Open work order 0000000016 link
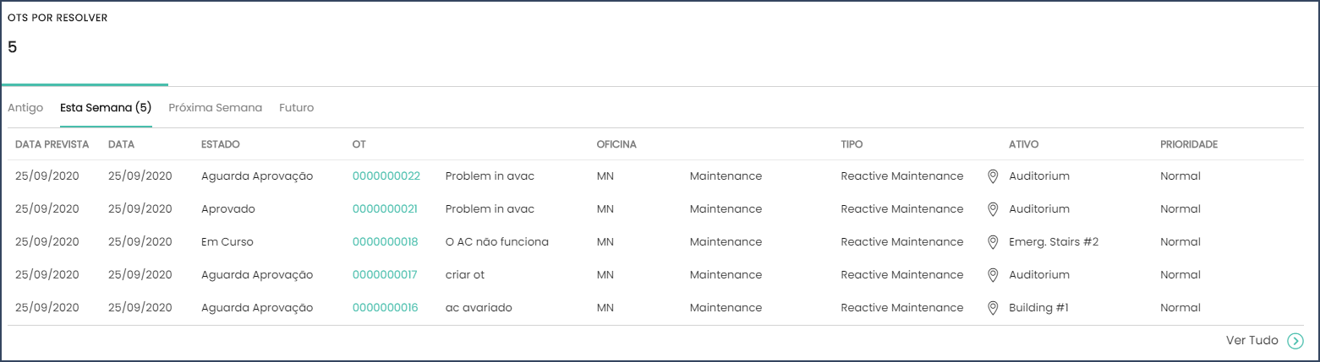The width and height of the screenshot is (1320, 362). click(386, 308)
